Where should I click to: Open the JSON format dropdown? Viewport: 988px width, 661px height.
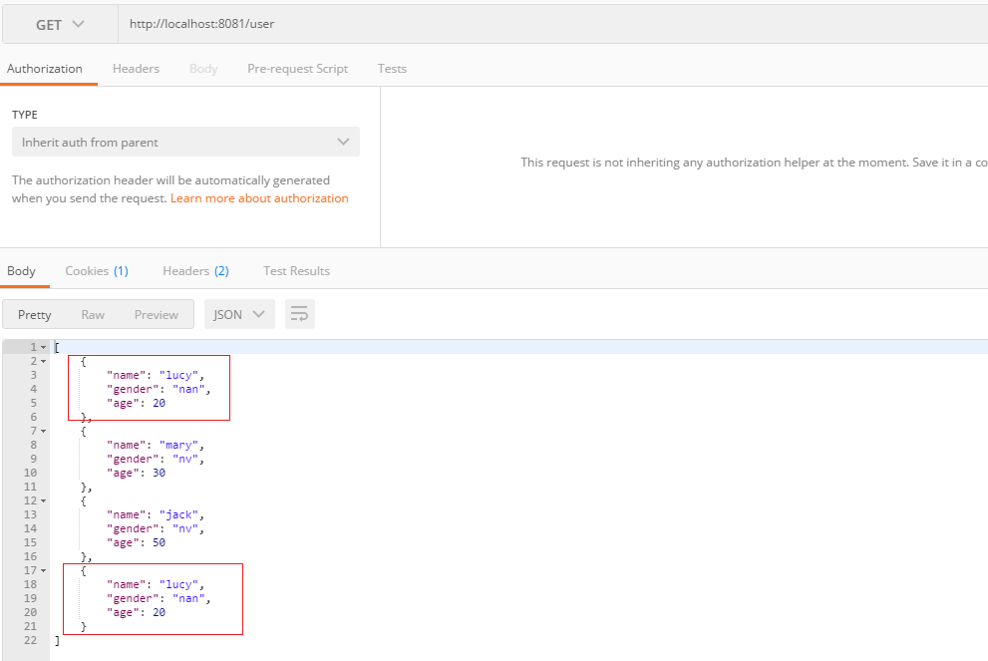[x=239, y=315]
